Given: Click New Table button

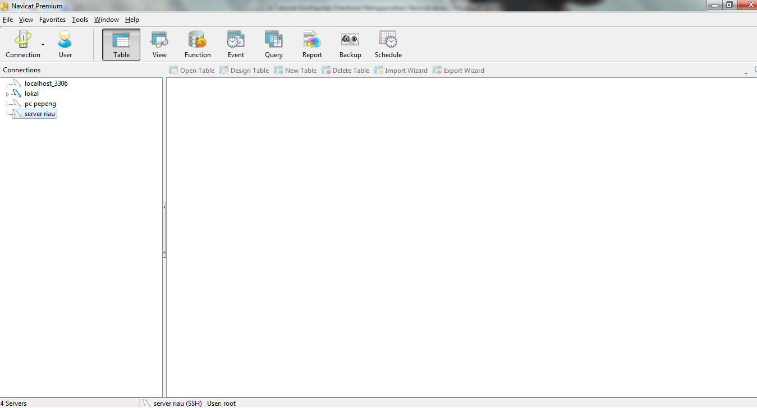Looking at the screenshot, I should (295, 71).
